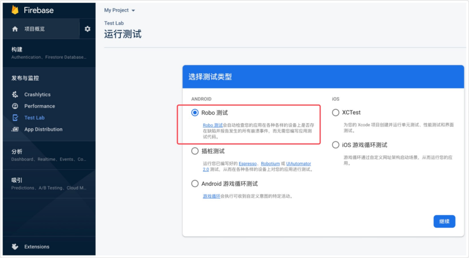Enable iOS 游戏循环测试
This screenshot has width=469, height=258.
tap(335, 144)
